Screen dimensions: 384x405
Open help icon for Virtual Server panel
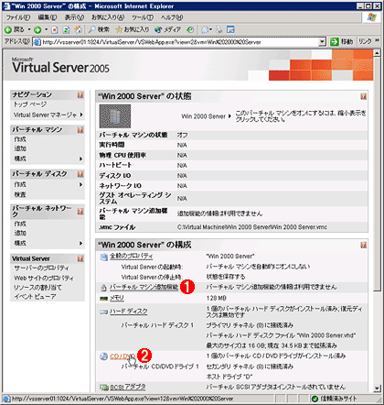click(x=80, y=258)
